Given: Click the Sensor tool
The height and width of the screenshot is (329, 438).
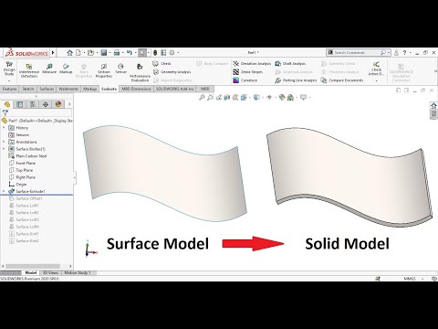Looking at the screenshot, I should click(x=120, y=69).
